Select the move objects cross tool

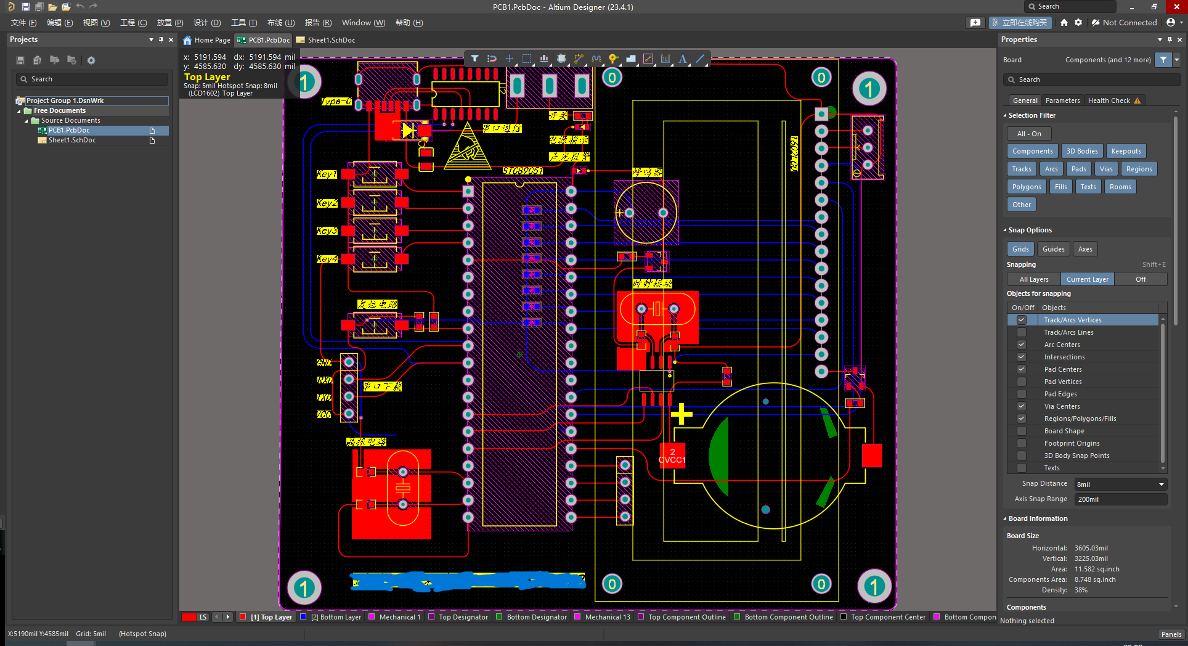click(509, 59)
